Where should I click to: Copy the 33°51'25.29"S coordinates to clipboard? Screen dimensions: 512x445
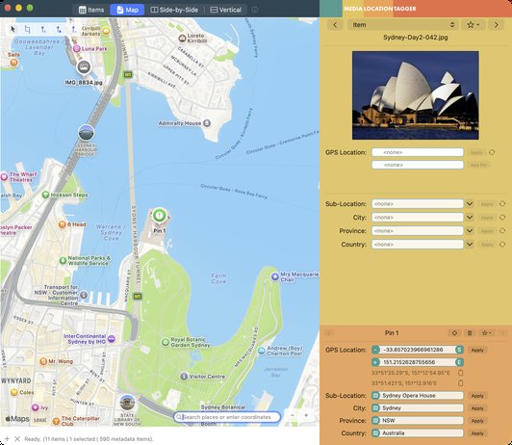(x=460, y=373)
